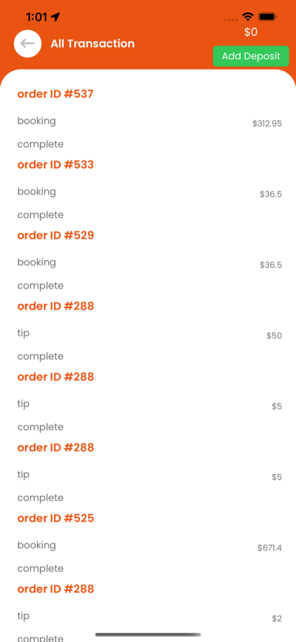296x642 pixels.
Task: Tap the 1:01 clock in status bar
Action: (x=36, y=17)
